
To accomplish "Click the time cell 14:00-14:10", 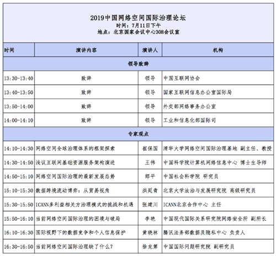I will (x=19, y=120).
